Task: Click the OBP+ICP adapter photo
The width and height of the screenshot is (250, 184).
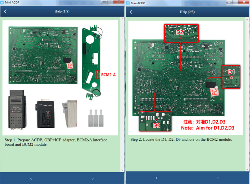Action: pyautogui.click(x=45, y=114)
